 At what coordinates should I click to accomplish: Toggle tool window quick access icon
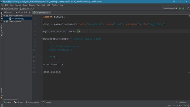coord(2,106)
